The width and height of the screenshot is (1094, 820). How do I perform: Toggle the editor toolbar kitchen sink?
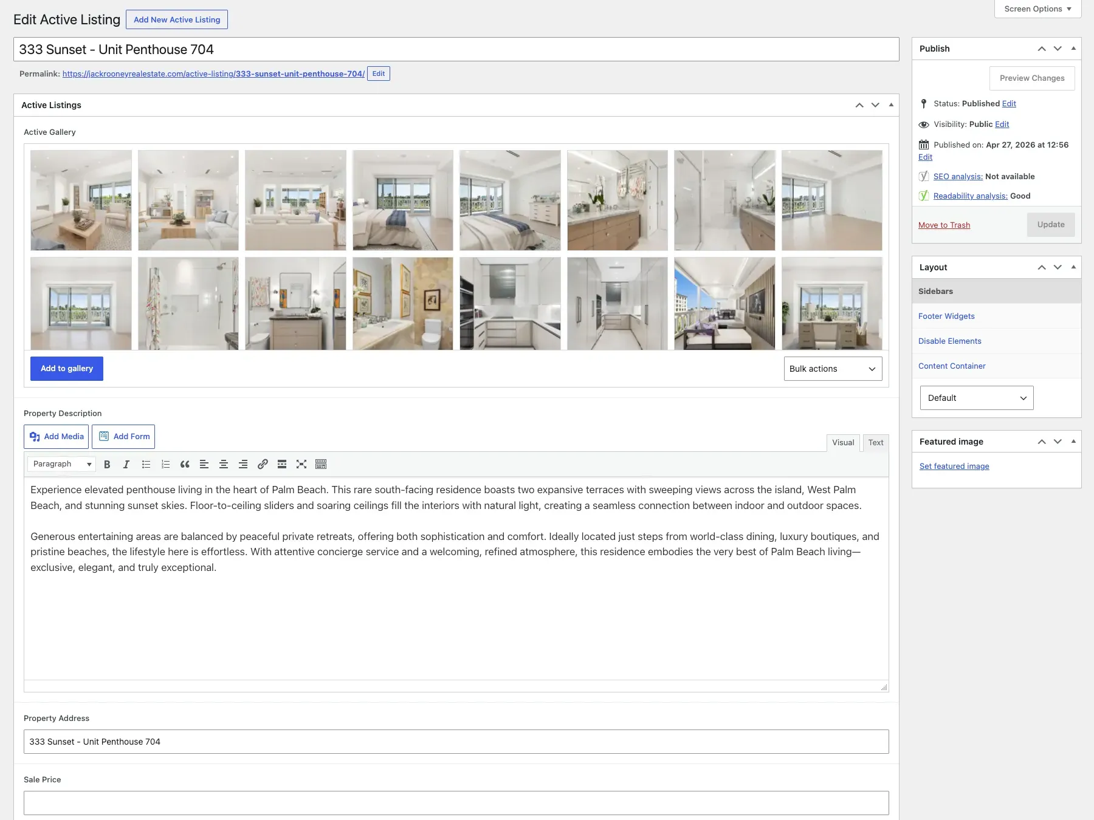pos(321,464)
